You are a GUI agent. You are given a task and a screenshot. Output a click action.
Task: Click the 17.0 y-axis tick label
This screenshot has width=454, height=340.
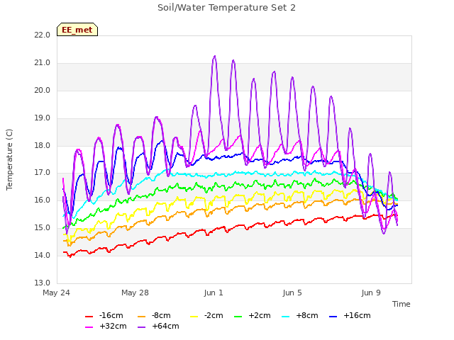click(x=42, y=173)
